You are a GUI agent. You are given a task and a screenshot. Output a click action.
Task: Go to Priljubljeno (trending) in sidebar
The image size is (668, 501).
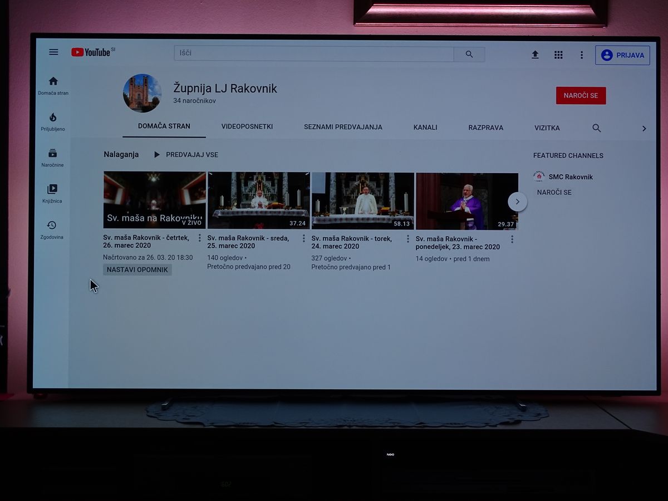point(53,122)
